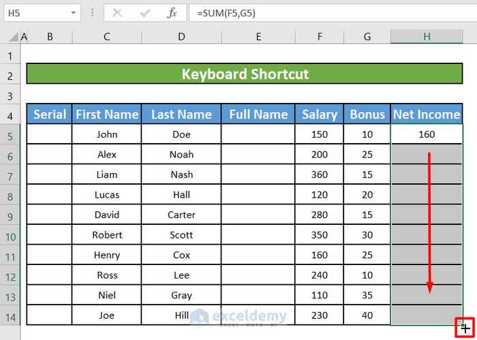Select the Last Name cell "Carter"
Viewport: 477px width, 340px height.
(x=181, y=215)
